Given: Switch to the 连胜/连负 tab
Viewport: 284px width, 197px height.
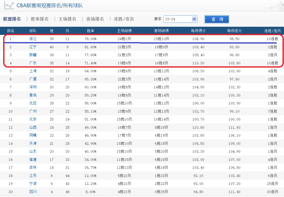Looking at the screenshot, I should (124, 19).
